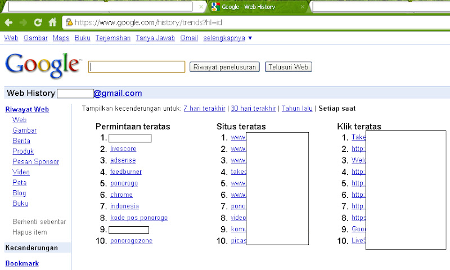
Task: Select Web under Riwayat Web sidebar
Action: (x=20, y=120)
